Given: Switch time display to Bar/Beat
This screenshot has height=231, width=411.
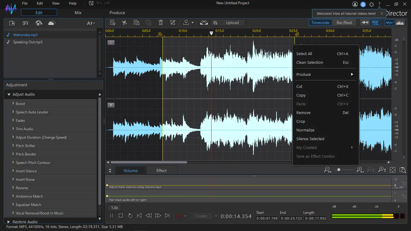Looking at the screenshot, I should point(344,23).
